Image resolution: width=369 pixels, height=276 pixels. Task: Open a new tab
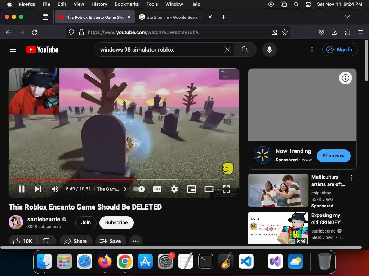[x=223, y=17]
